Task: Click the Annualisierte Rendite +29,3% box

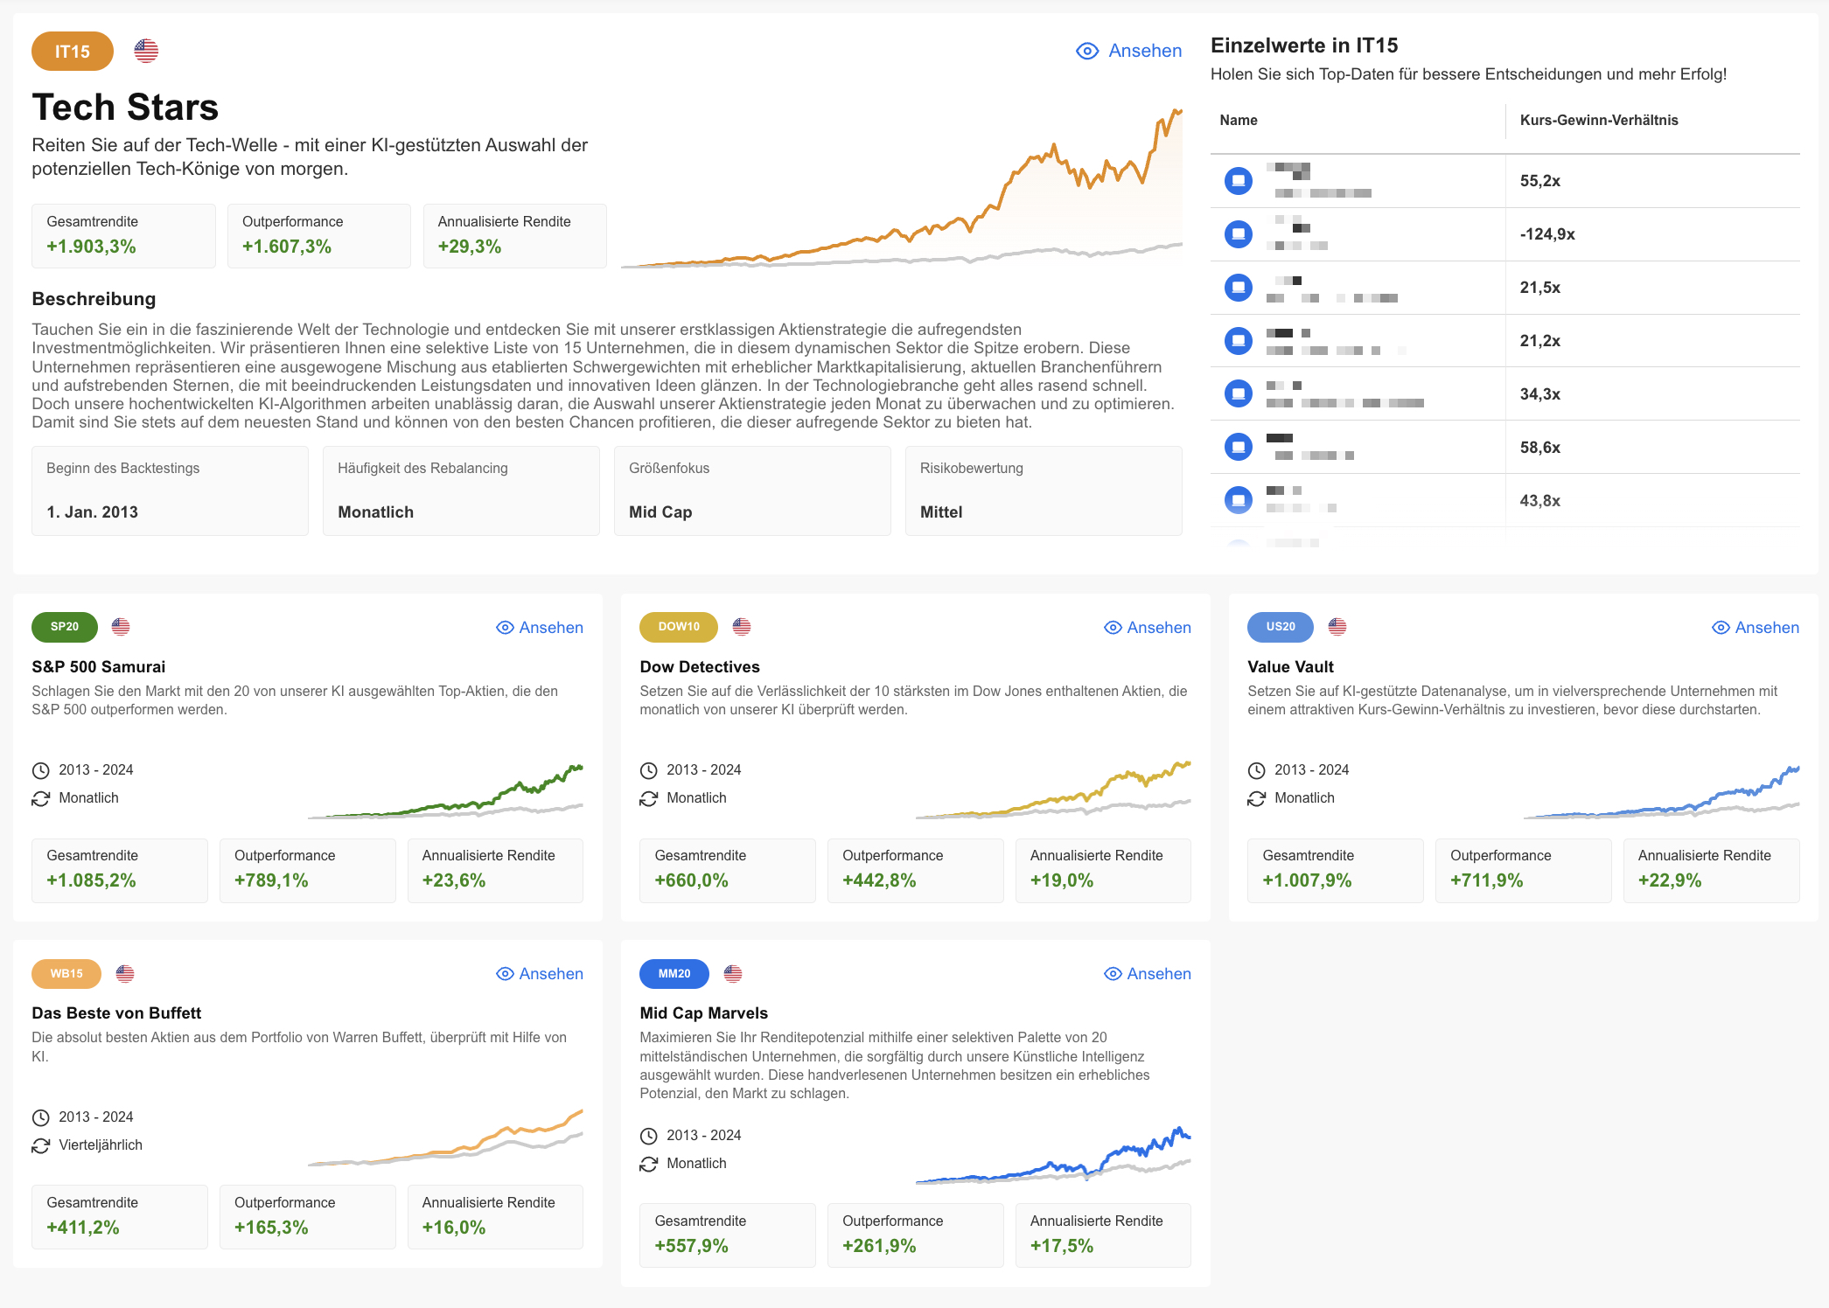Action: pyautogui.click(x=515, y=236)
